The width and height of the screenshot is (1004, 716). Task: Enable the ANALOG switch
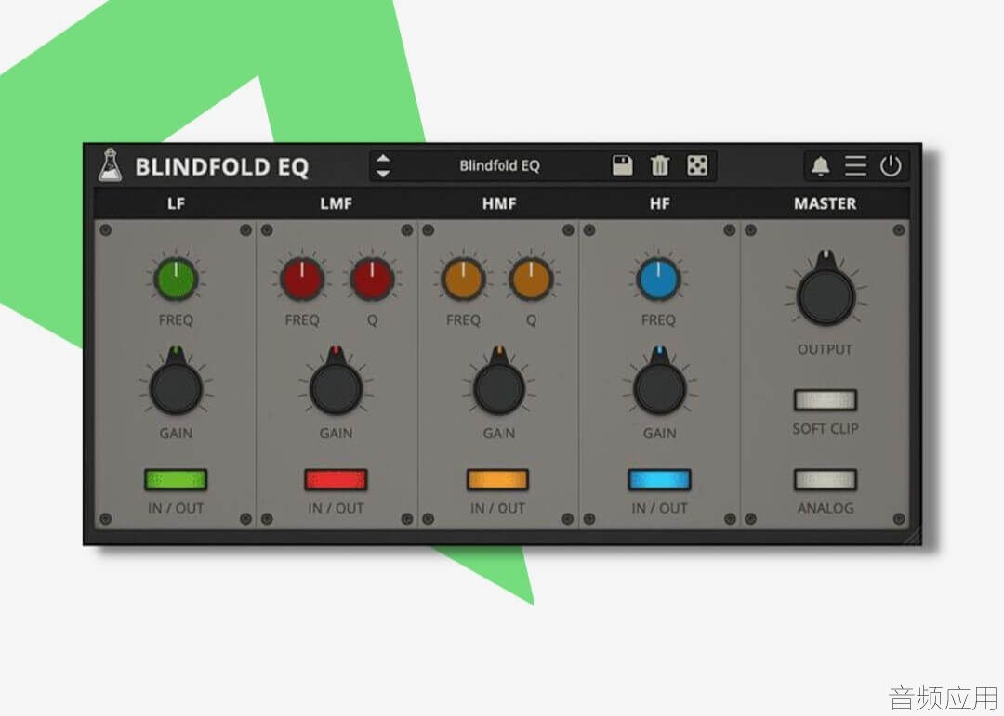point(826,479)
